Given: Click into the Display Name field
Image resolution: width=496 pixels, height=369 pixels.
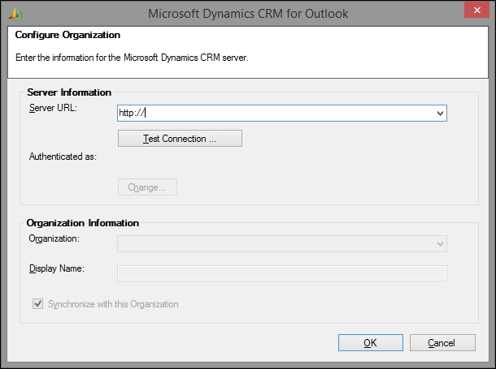Looking at the screenshot, I should (x=282, y=273).
